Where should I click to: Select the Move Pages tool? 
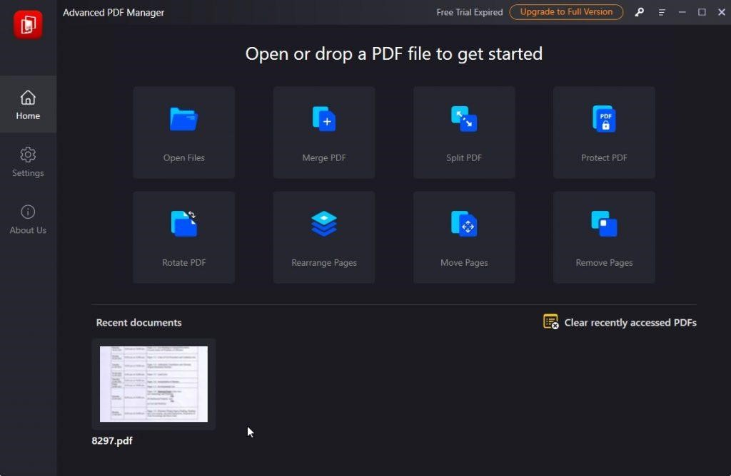(463, 237)
